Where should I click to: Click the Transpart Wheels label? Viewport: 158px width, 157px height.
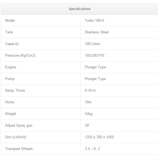pos(19,149)
